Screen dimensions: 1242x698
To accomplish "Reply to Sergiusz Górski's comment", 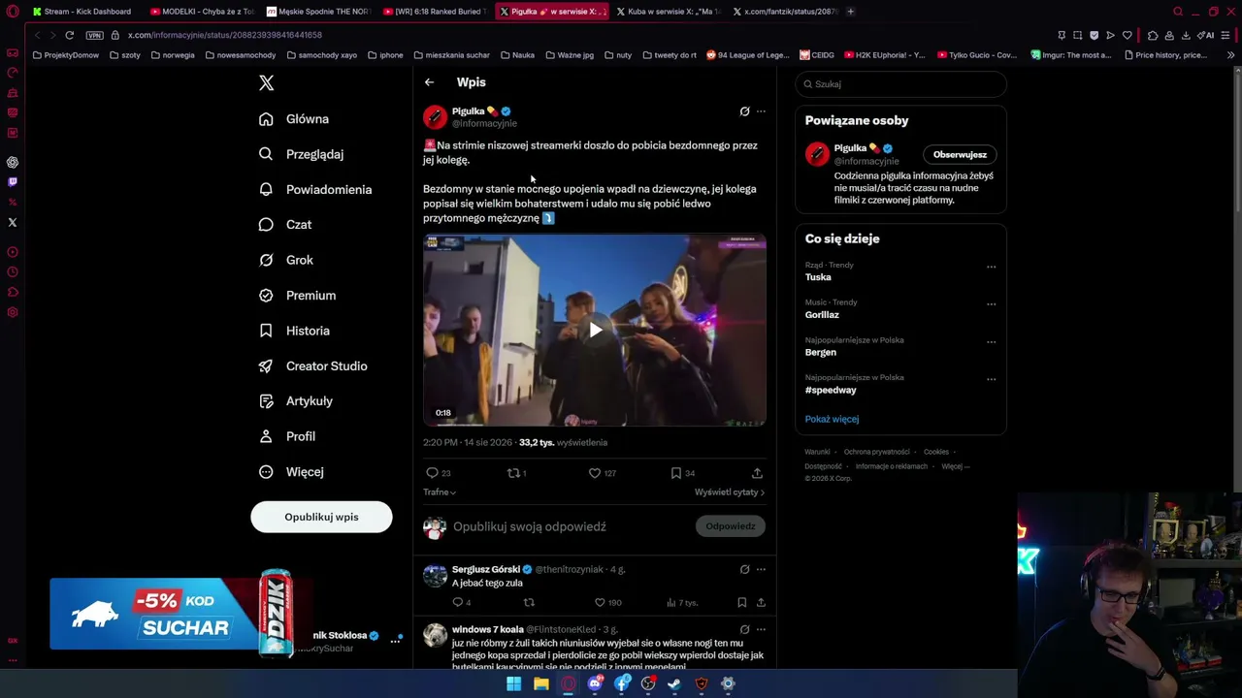I will tap(462, 603).
